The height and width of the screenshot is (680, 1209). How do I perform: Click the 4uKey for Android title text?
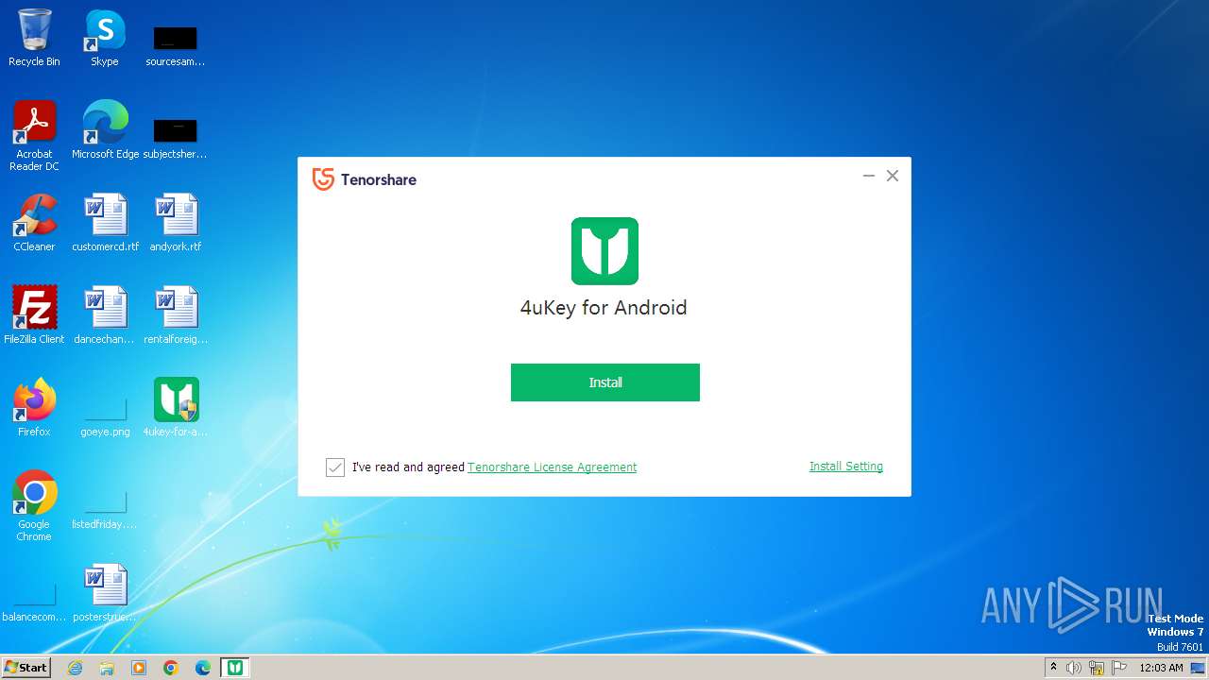pyautogui.click(x=604, y=308)
